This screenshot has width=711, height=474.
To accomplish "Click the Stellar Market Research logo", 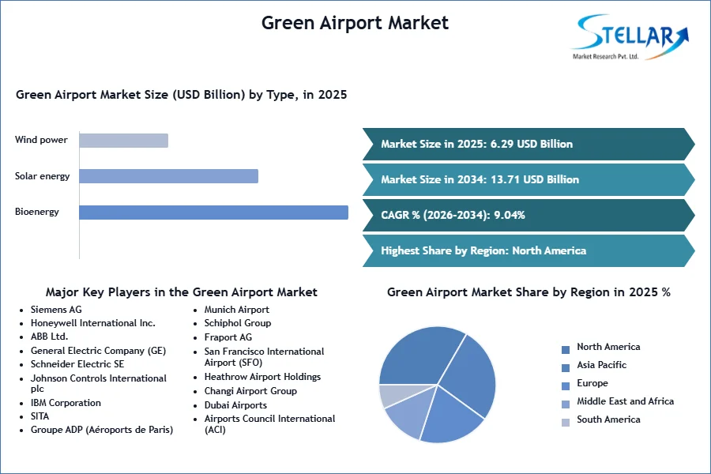I will (x=630, y=37).
